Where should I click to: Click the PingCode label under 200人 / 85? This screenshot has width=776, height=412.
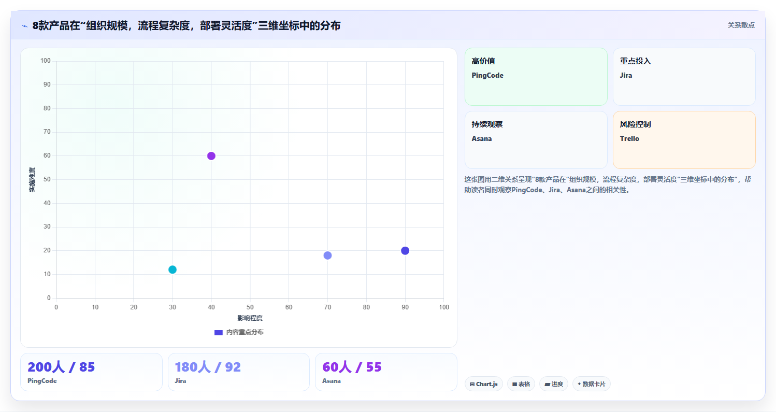click(x=42, y=381)
